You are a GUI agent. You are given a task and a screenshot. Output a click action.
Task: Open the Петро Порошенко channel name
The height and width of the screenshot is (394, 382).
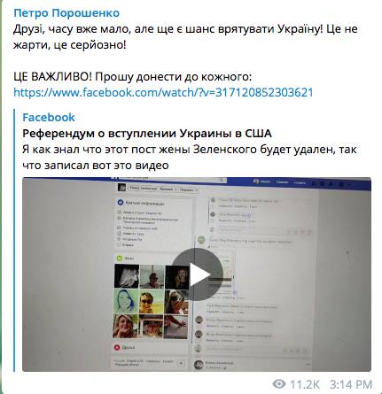click(66, 12)
